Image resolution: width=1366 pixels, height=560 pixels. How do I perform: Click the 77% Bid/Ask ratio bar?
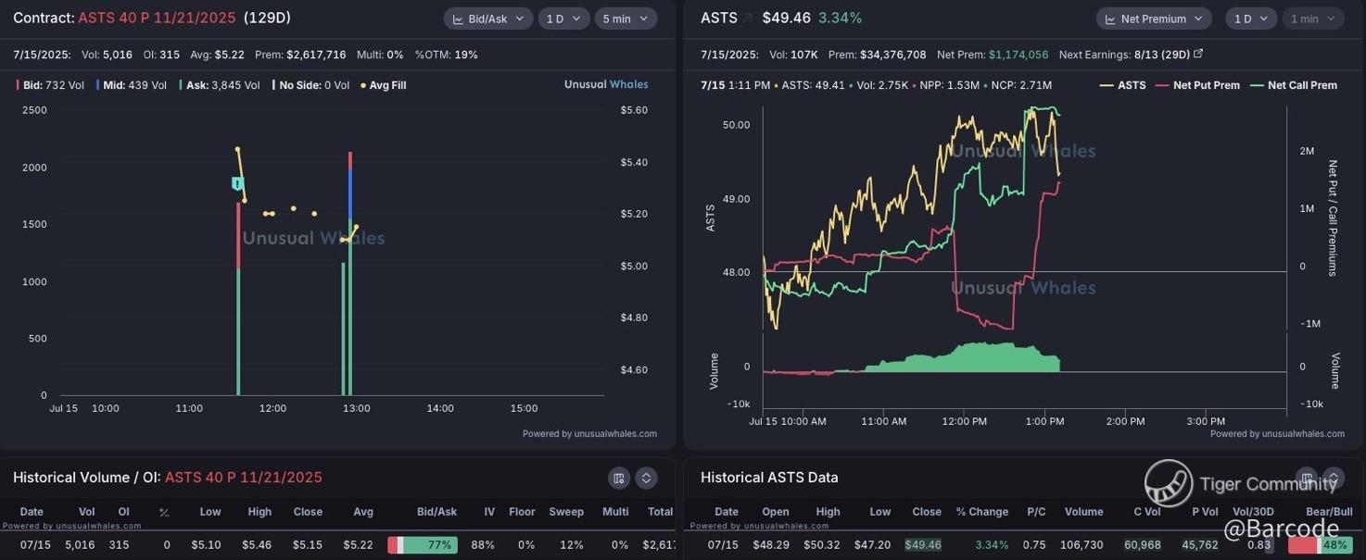point(423,545)
